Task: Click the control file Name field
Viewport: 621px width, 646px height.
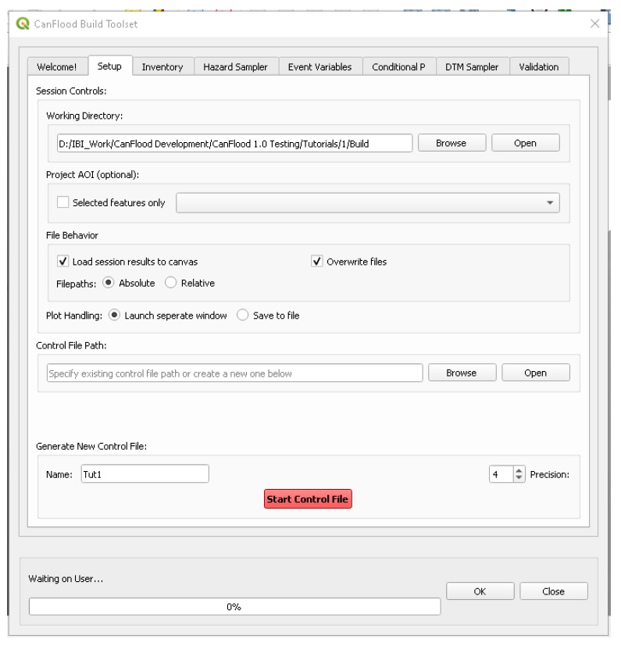Action: [145, 474]
